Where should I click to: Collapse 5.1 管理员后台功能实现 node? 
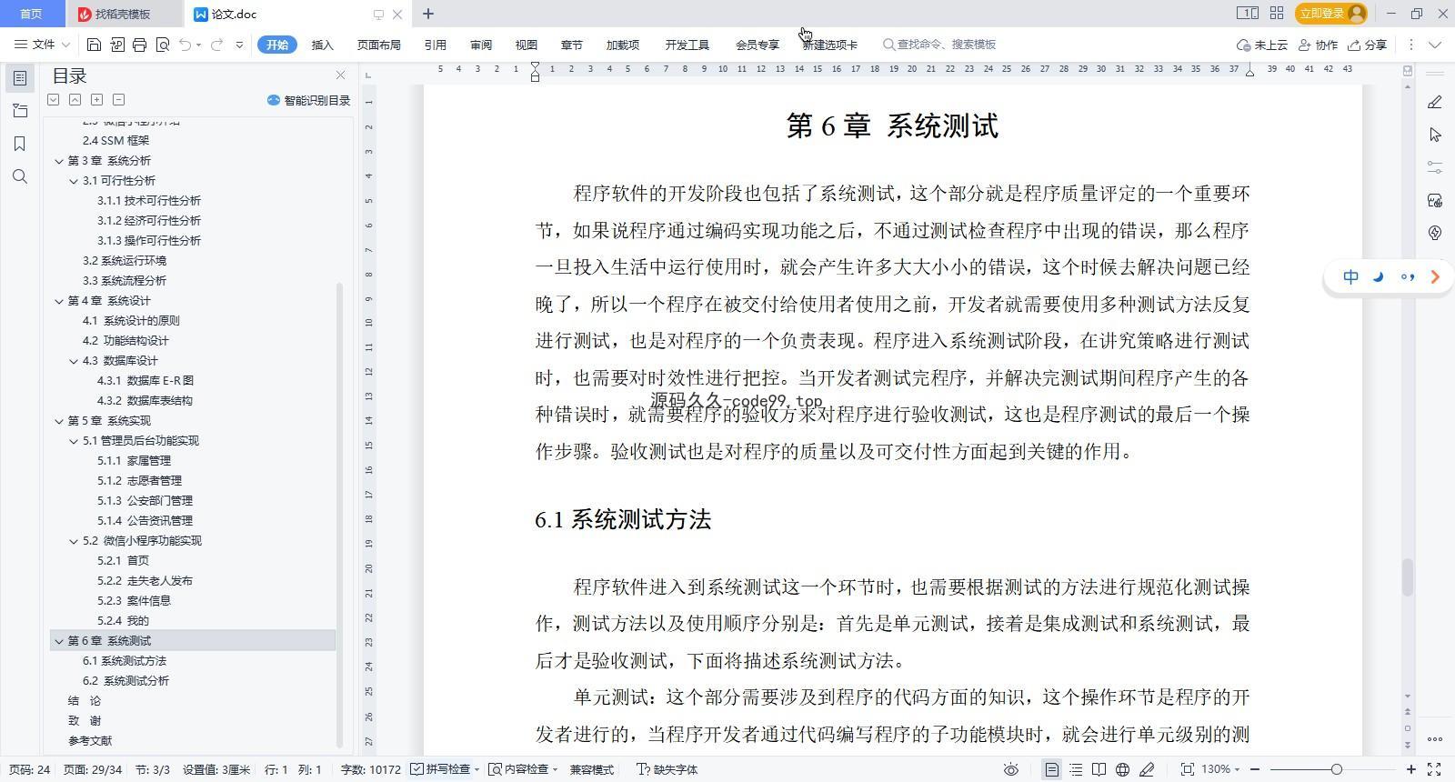pos(74,441)
